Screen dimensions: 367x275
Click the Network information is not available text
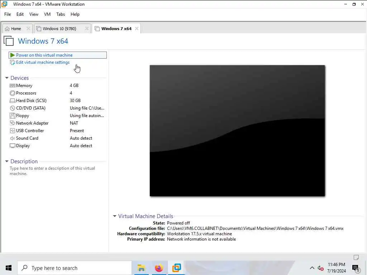pyautogui.click(x=201, y=239)
